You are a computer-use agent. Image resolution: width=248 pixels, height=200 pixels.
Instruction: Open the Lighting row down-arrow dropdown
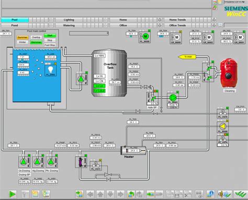coord(105,20)
